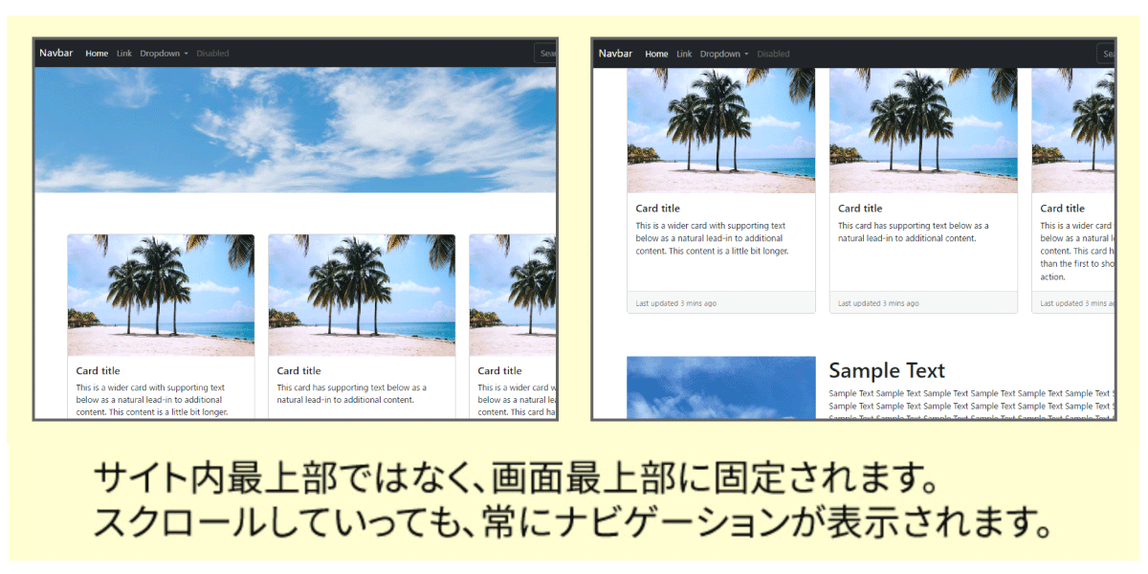Select right screenshot's 'This content is a little bit longer.'
Image resolution: width=1148 pixels, height=574 pixels.
[728, 251]
